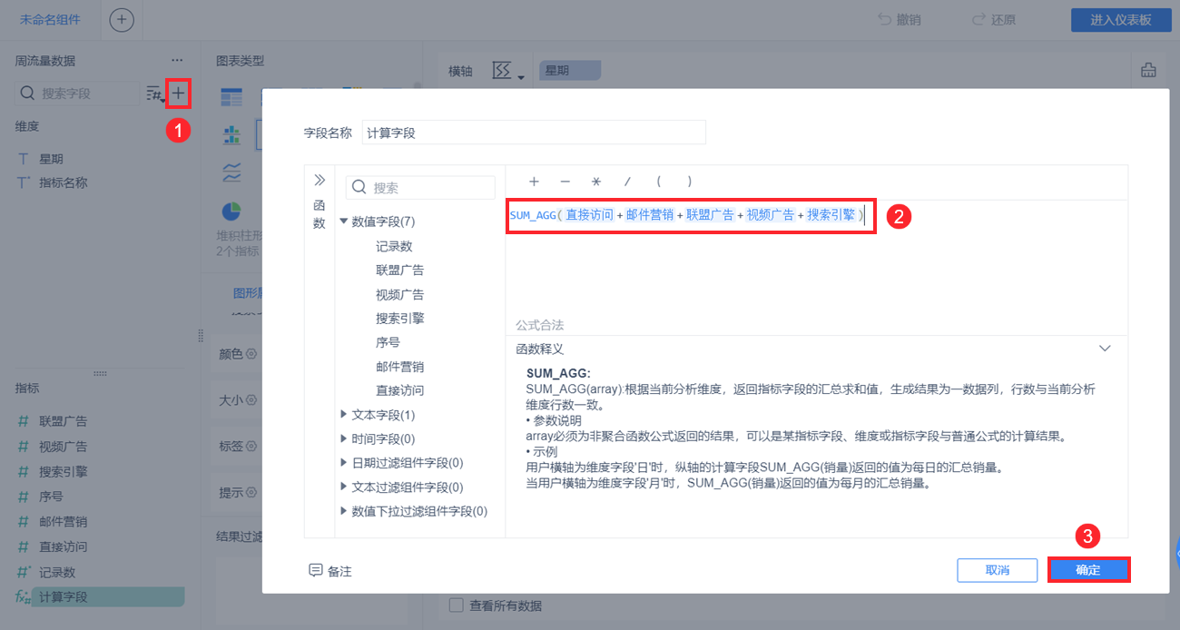Expand the 数值下拉过滤组件字段(0) node
The height and width of the screenshot is (630, 1180).
pyautogui.click(x=344, y=511)
